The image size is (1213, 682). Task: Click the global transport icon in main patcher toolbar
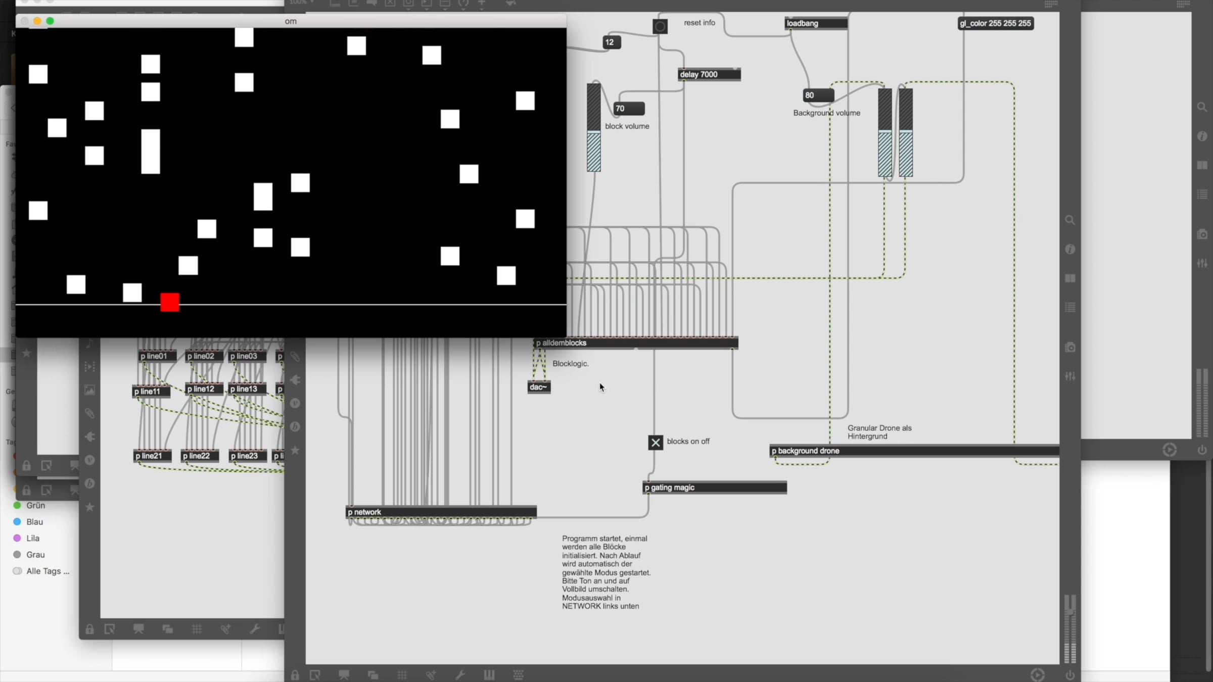(1037, 675)
